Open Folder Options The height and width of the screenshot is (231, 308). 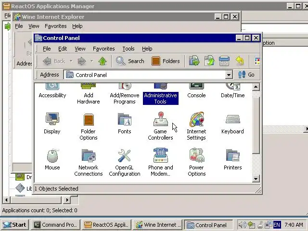point(89,127)
